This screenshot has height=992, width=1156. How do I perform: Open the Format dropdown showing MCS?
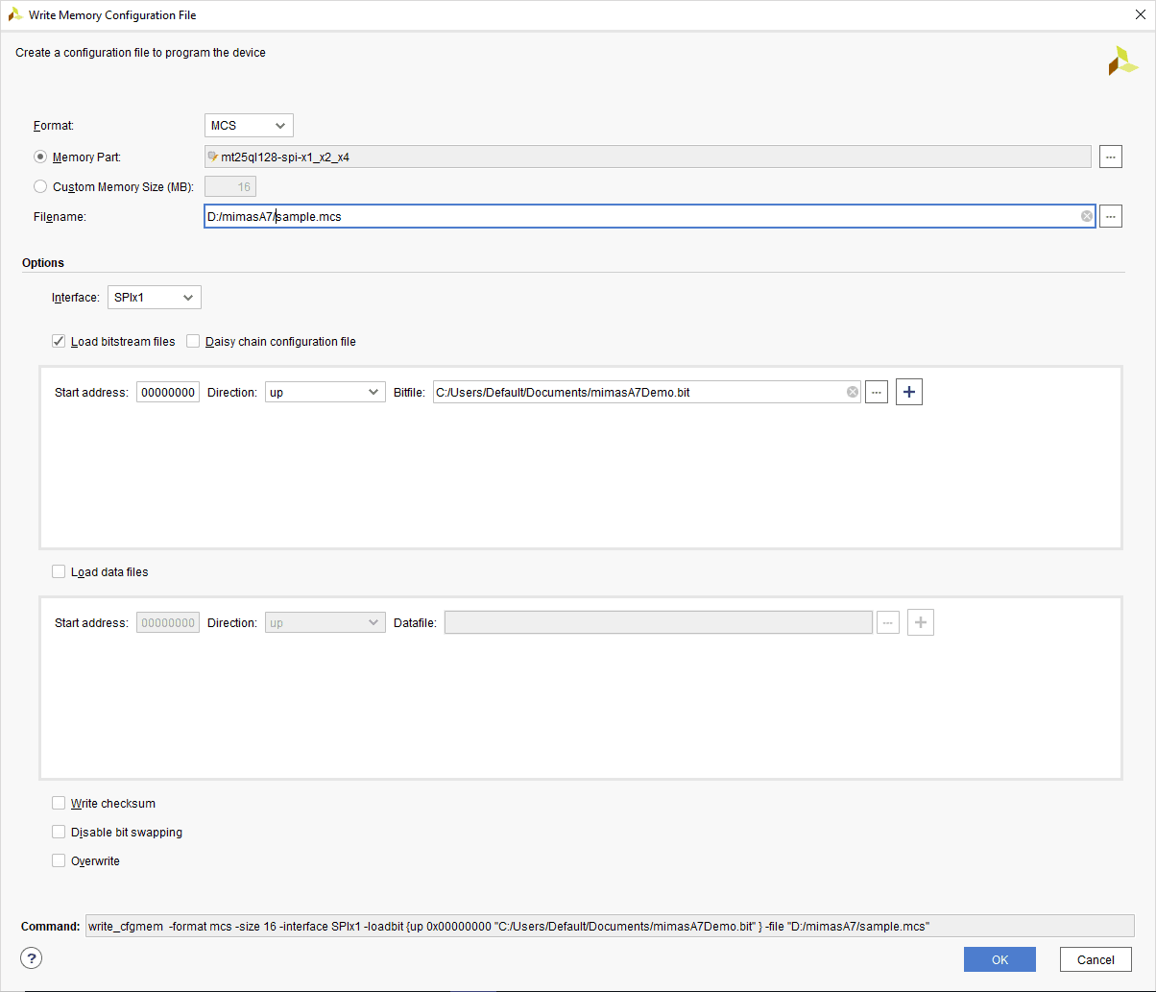(x=249, y=126)
